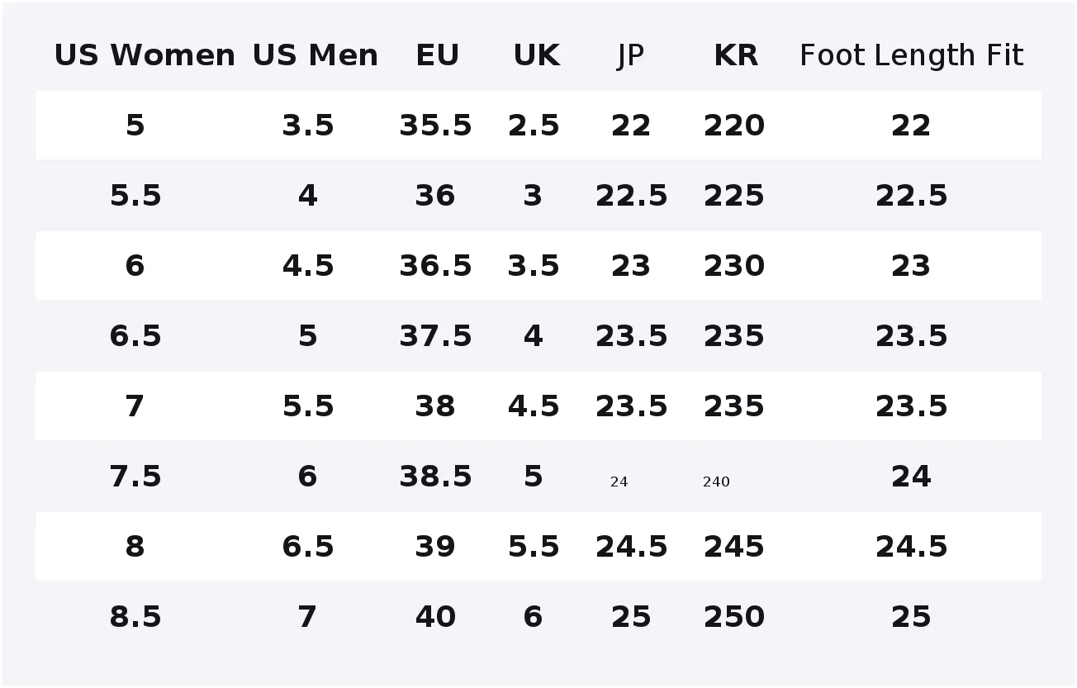Select KR size 245 cell

click(734, 547)
